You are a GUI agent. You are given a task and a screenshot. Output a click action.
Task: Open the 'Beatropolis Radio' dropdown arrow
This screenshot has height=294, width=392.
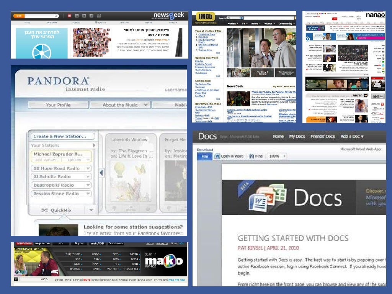click(88, 185)
